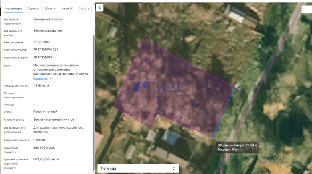
Task: Click the Общая дистанция measurement tooltip
Action: 237,147
